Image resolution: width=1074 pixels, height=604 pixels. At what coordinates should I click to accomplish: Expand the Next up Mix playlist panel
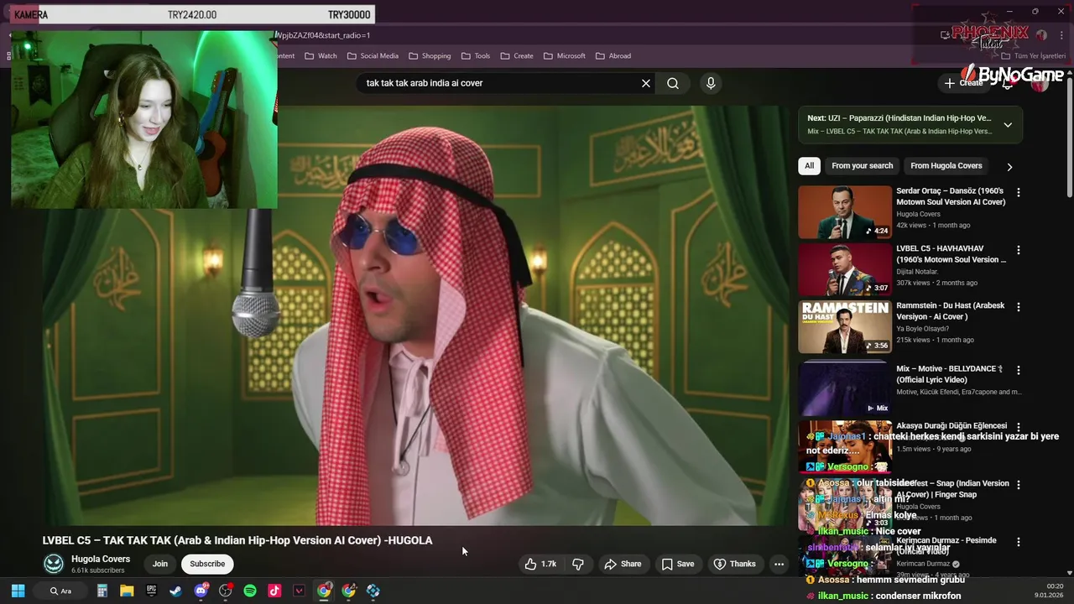(x=1008, y=125)
